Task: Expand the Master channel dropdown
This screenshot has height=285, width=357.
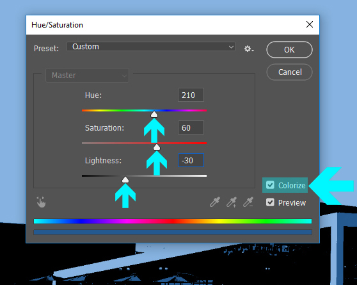Action: coord(88,75)
